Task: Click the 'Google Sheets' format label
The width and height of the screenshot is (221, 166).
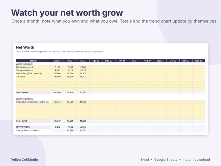Action: tap(166, 160)
